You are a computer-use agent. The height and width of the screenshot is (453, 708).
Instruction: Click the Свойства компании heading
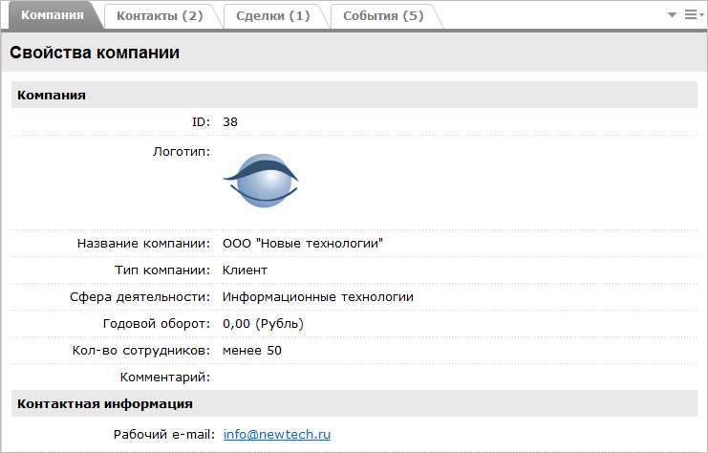(x=95, y=54)
